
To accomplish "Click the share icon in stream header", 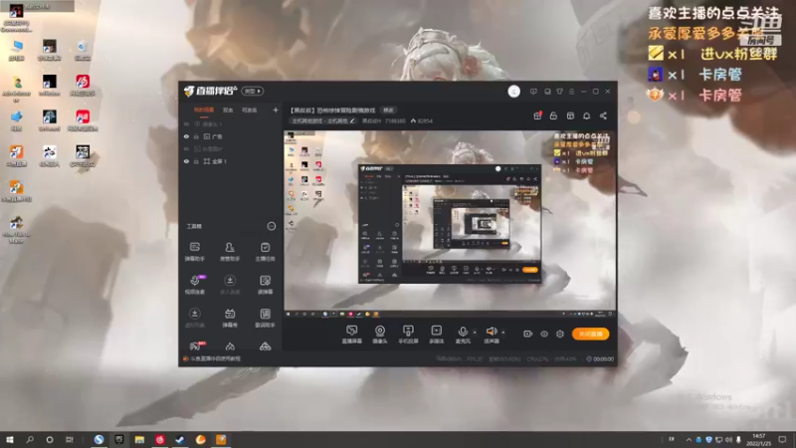I will pyautogui.click(x=603, y=115).
